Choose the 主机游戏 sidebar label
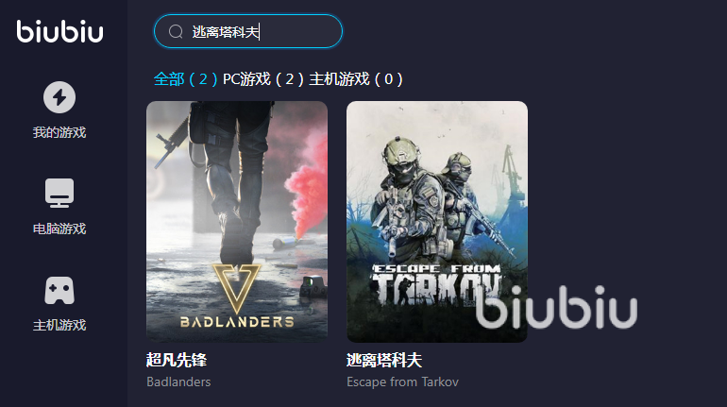727x407 pixels. (59, 326)
